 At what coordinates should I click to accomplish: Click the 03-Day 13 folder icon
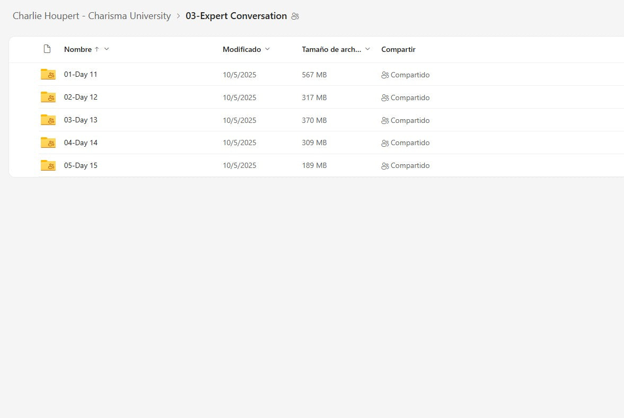coord(48,120)
